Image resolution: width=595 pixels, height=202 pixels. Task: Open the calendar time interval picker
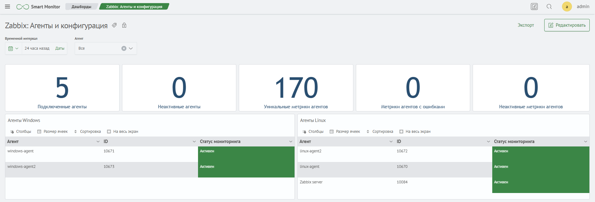[13, 48]
